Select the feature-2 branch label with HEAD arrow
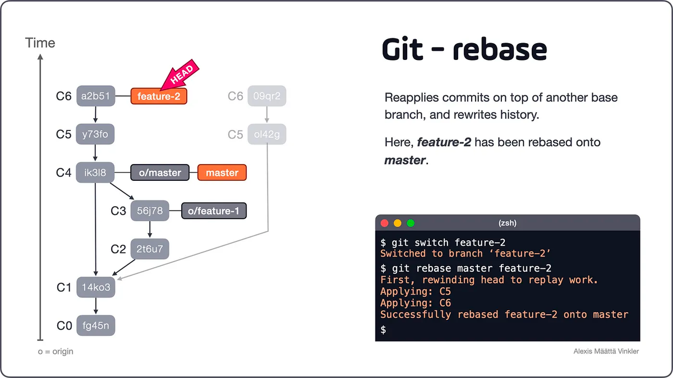This screenshot has width=673, height=378. coord(158,96)
